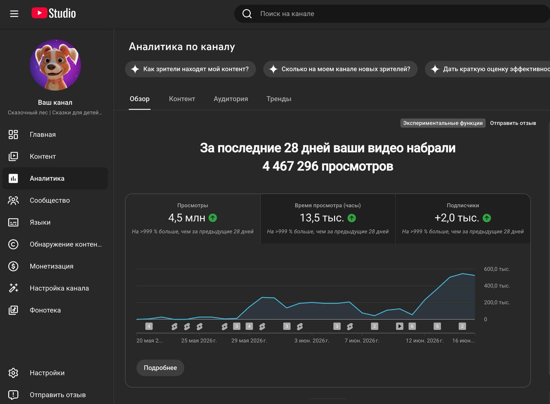Click marker 2 above '16 июн.' date
This screenshot has width=550, height=404.
point(462,326)
